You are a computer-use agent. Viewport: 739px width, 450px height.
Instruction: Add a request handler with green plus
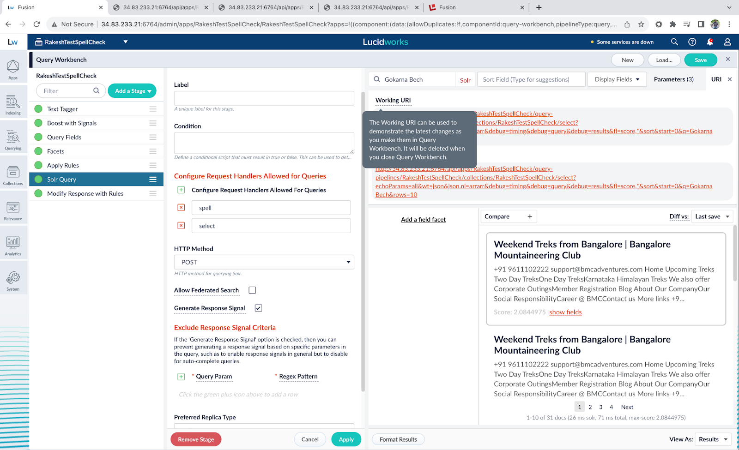point(181,190)
